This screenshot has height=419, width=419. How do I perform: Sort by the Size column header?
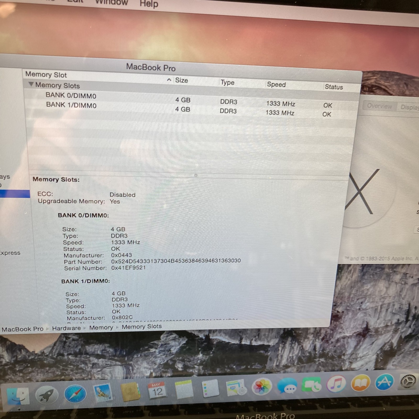(181, 80)
